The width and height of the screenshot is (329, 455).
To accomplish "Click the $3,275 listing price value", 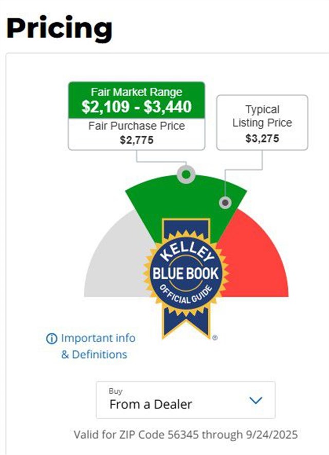I will pyautogui.click(x=262, y=139).
